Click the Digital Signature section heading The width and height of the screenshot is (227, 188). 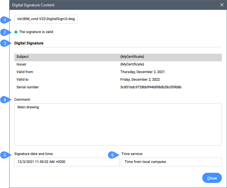pos(29,43)
